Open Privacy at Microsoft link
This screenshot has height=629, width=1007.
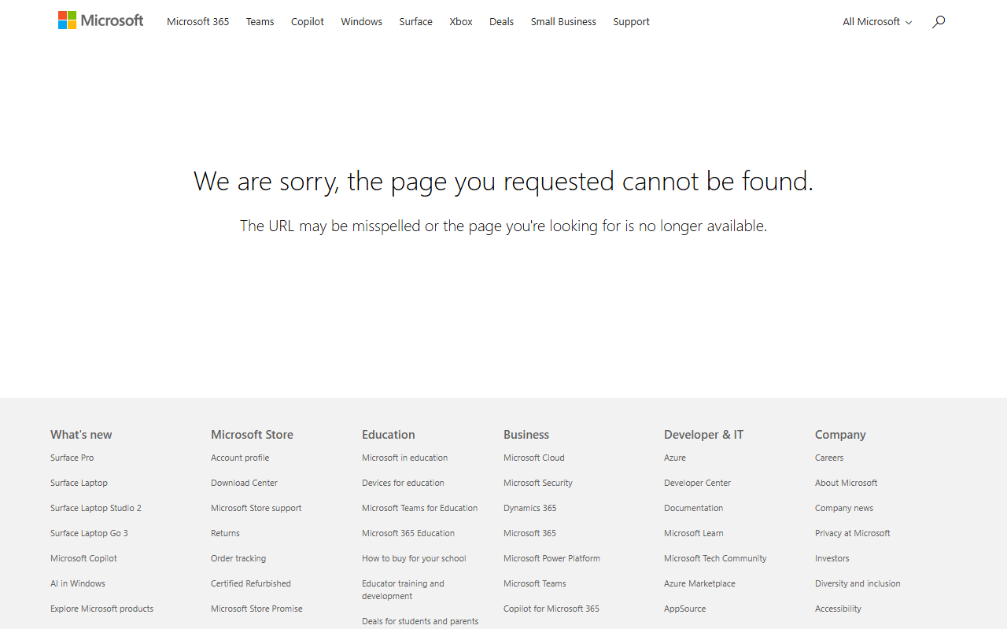click(x=853, y=533)
